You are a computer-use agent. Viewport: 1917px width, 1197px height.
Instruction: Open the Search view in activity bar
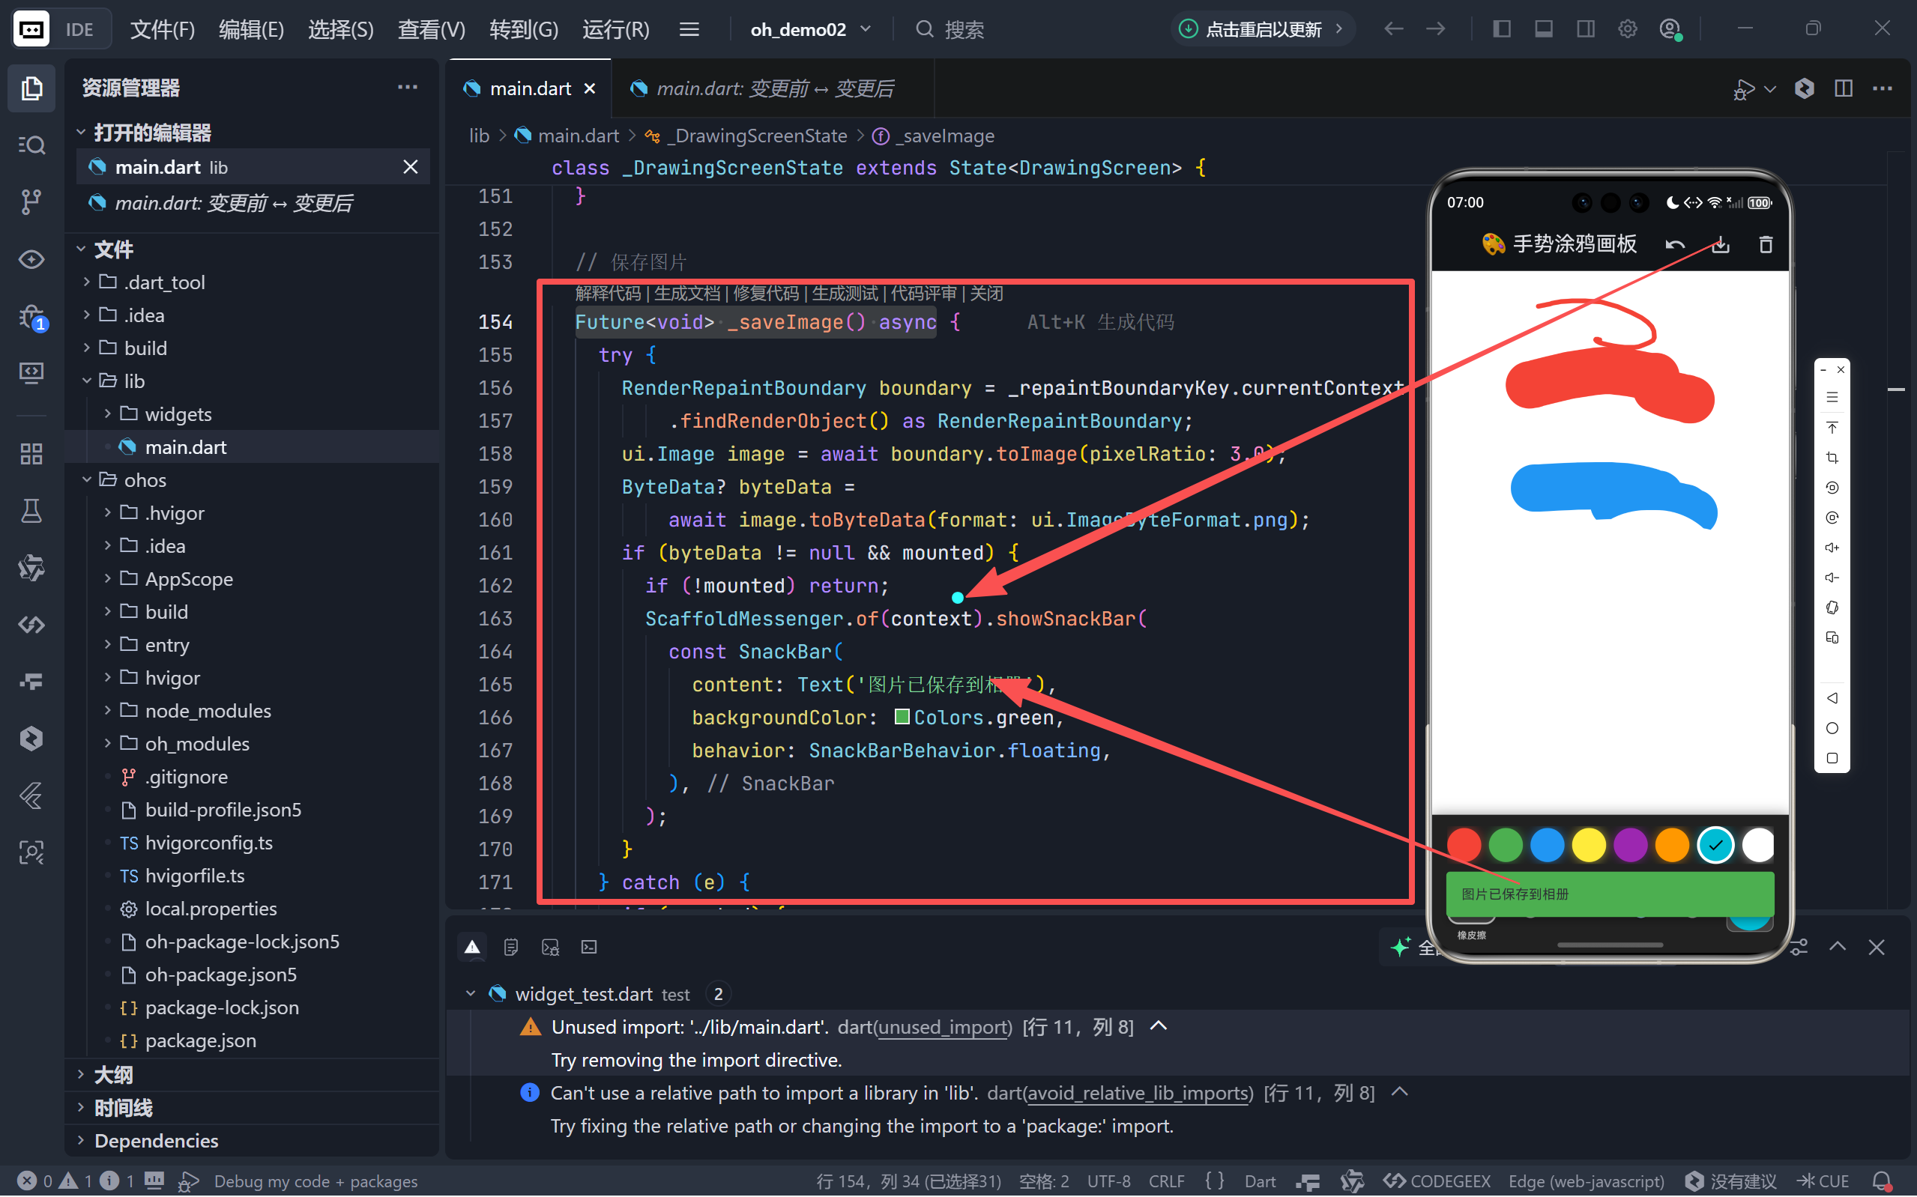point(31,145)
